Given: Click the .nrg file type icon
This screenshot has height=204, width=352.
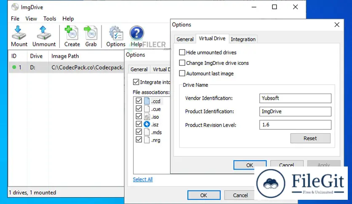Looking at the screenshot, I should (147, 140).
